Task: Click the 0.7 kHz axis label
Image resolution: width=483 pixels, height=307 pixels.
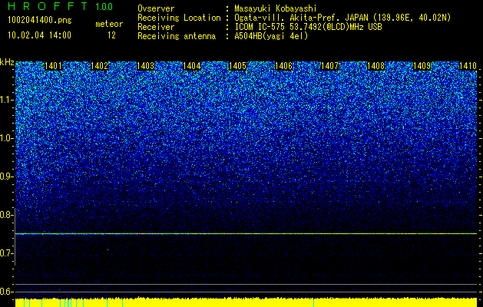Action: coord(6,253)
